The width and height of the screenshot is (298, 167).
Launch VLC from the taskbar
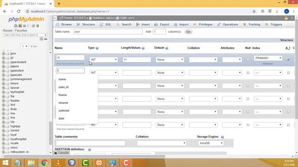tap(58, 163)
